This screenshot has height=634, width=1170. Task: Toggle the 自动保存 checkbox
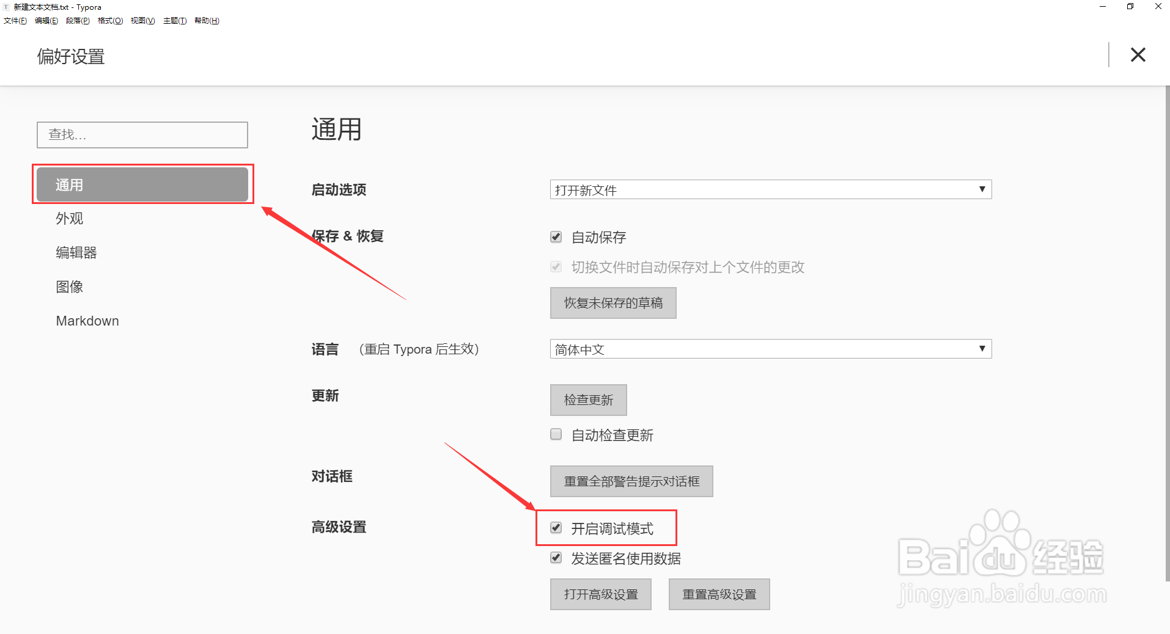pos(556,237)
